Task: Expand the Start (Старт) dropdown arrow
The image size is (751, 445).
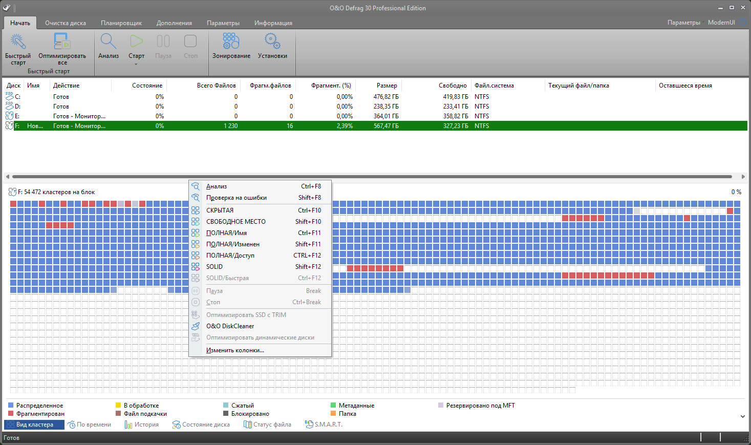Action: pos(136,64)
